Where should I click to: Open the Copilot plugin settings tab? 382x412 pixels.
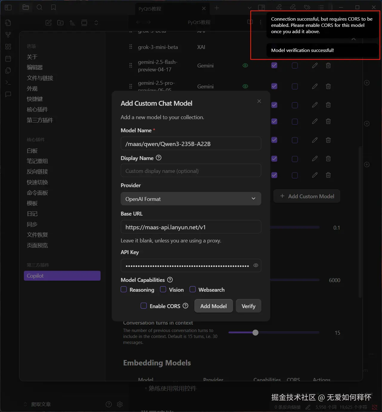click(x=62, y=276)
